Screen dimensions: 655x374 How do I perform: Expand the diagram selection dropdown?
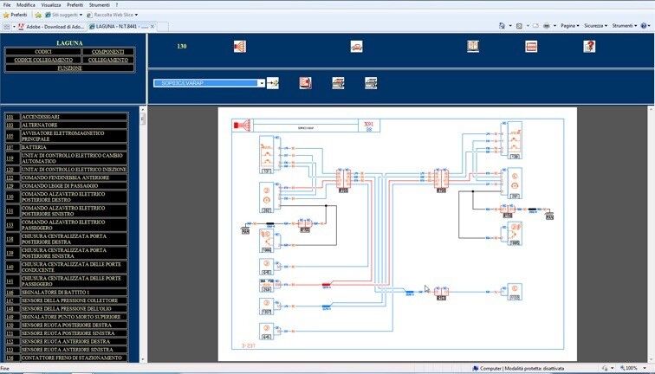pos(262,83)
